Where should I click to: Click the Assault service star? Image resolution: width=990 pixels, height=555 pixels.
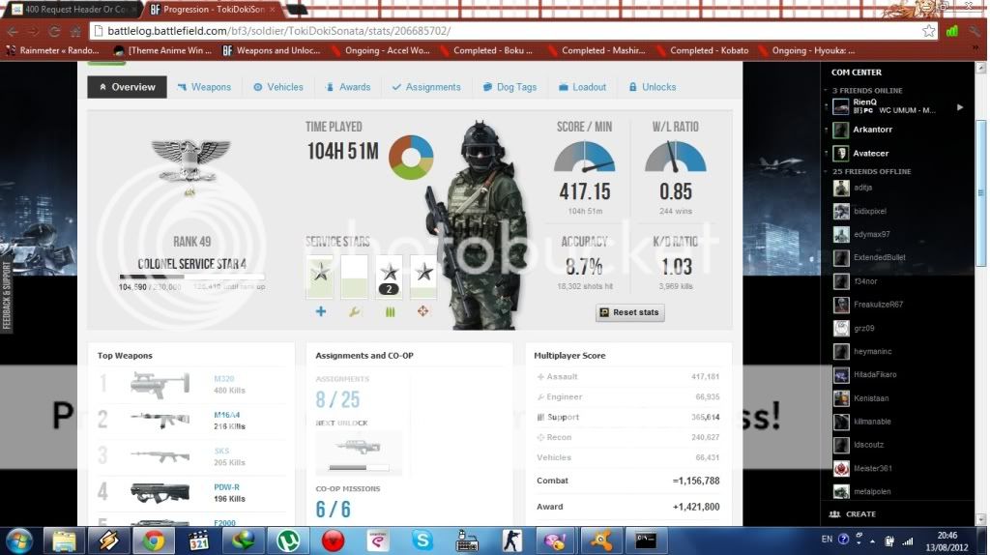coord(320,276)
